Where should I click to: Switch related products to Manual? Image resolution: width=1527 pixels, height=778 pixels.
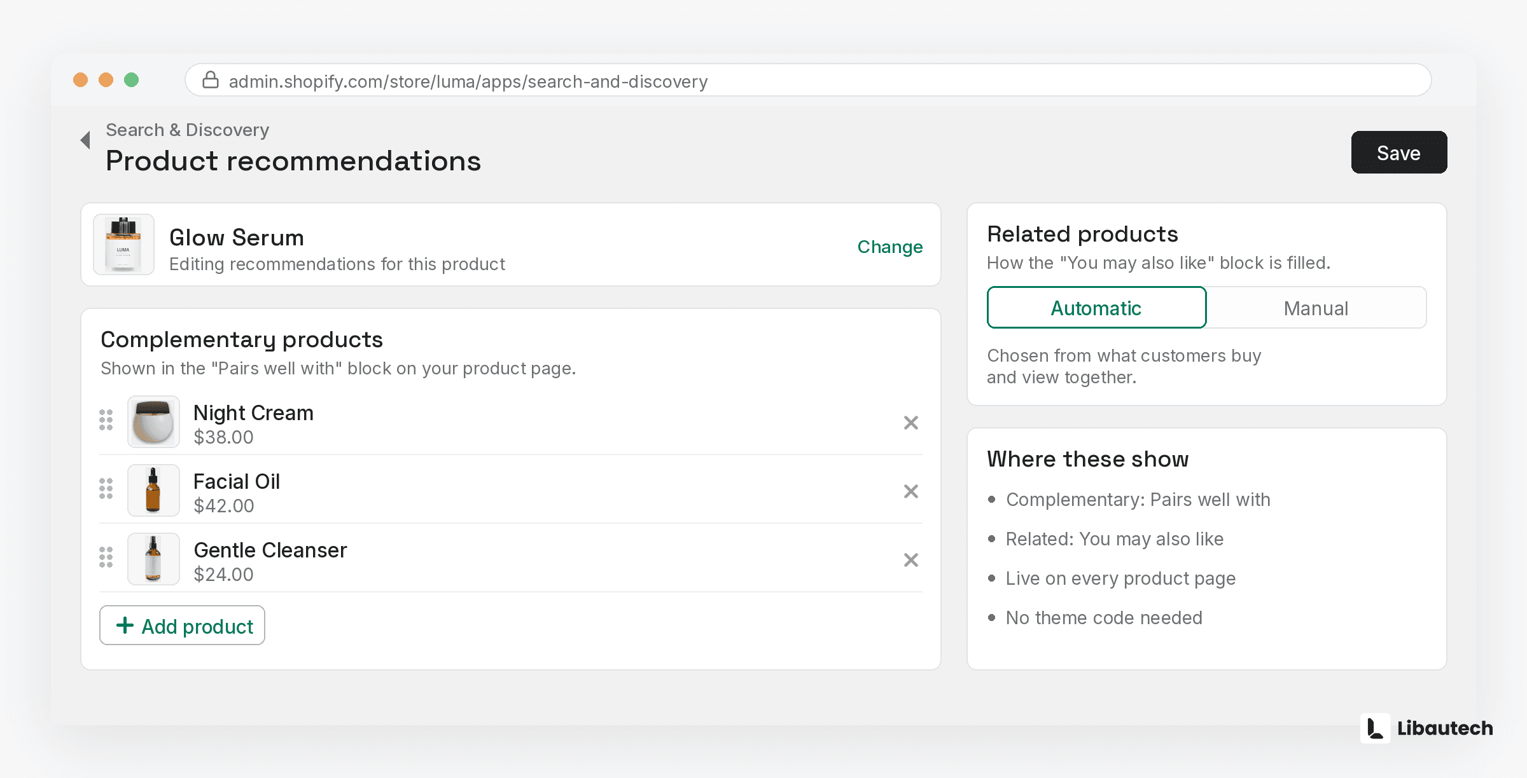click(1316, 308)
